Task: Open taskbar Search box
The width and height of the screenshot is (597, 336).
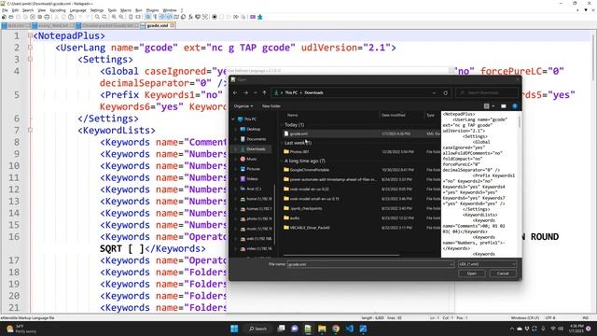Action: coord(257,329)
